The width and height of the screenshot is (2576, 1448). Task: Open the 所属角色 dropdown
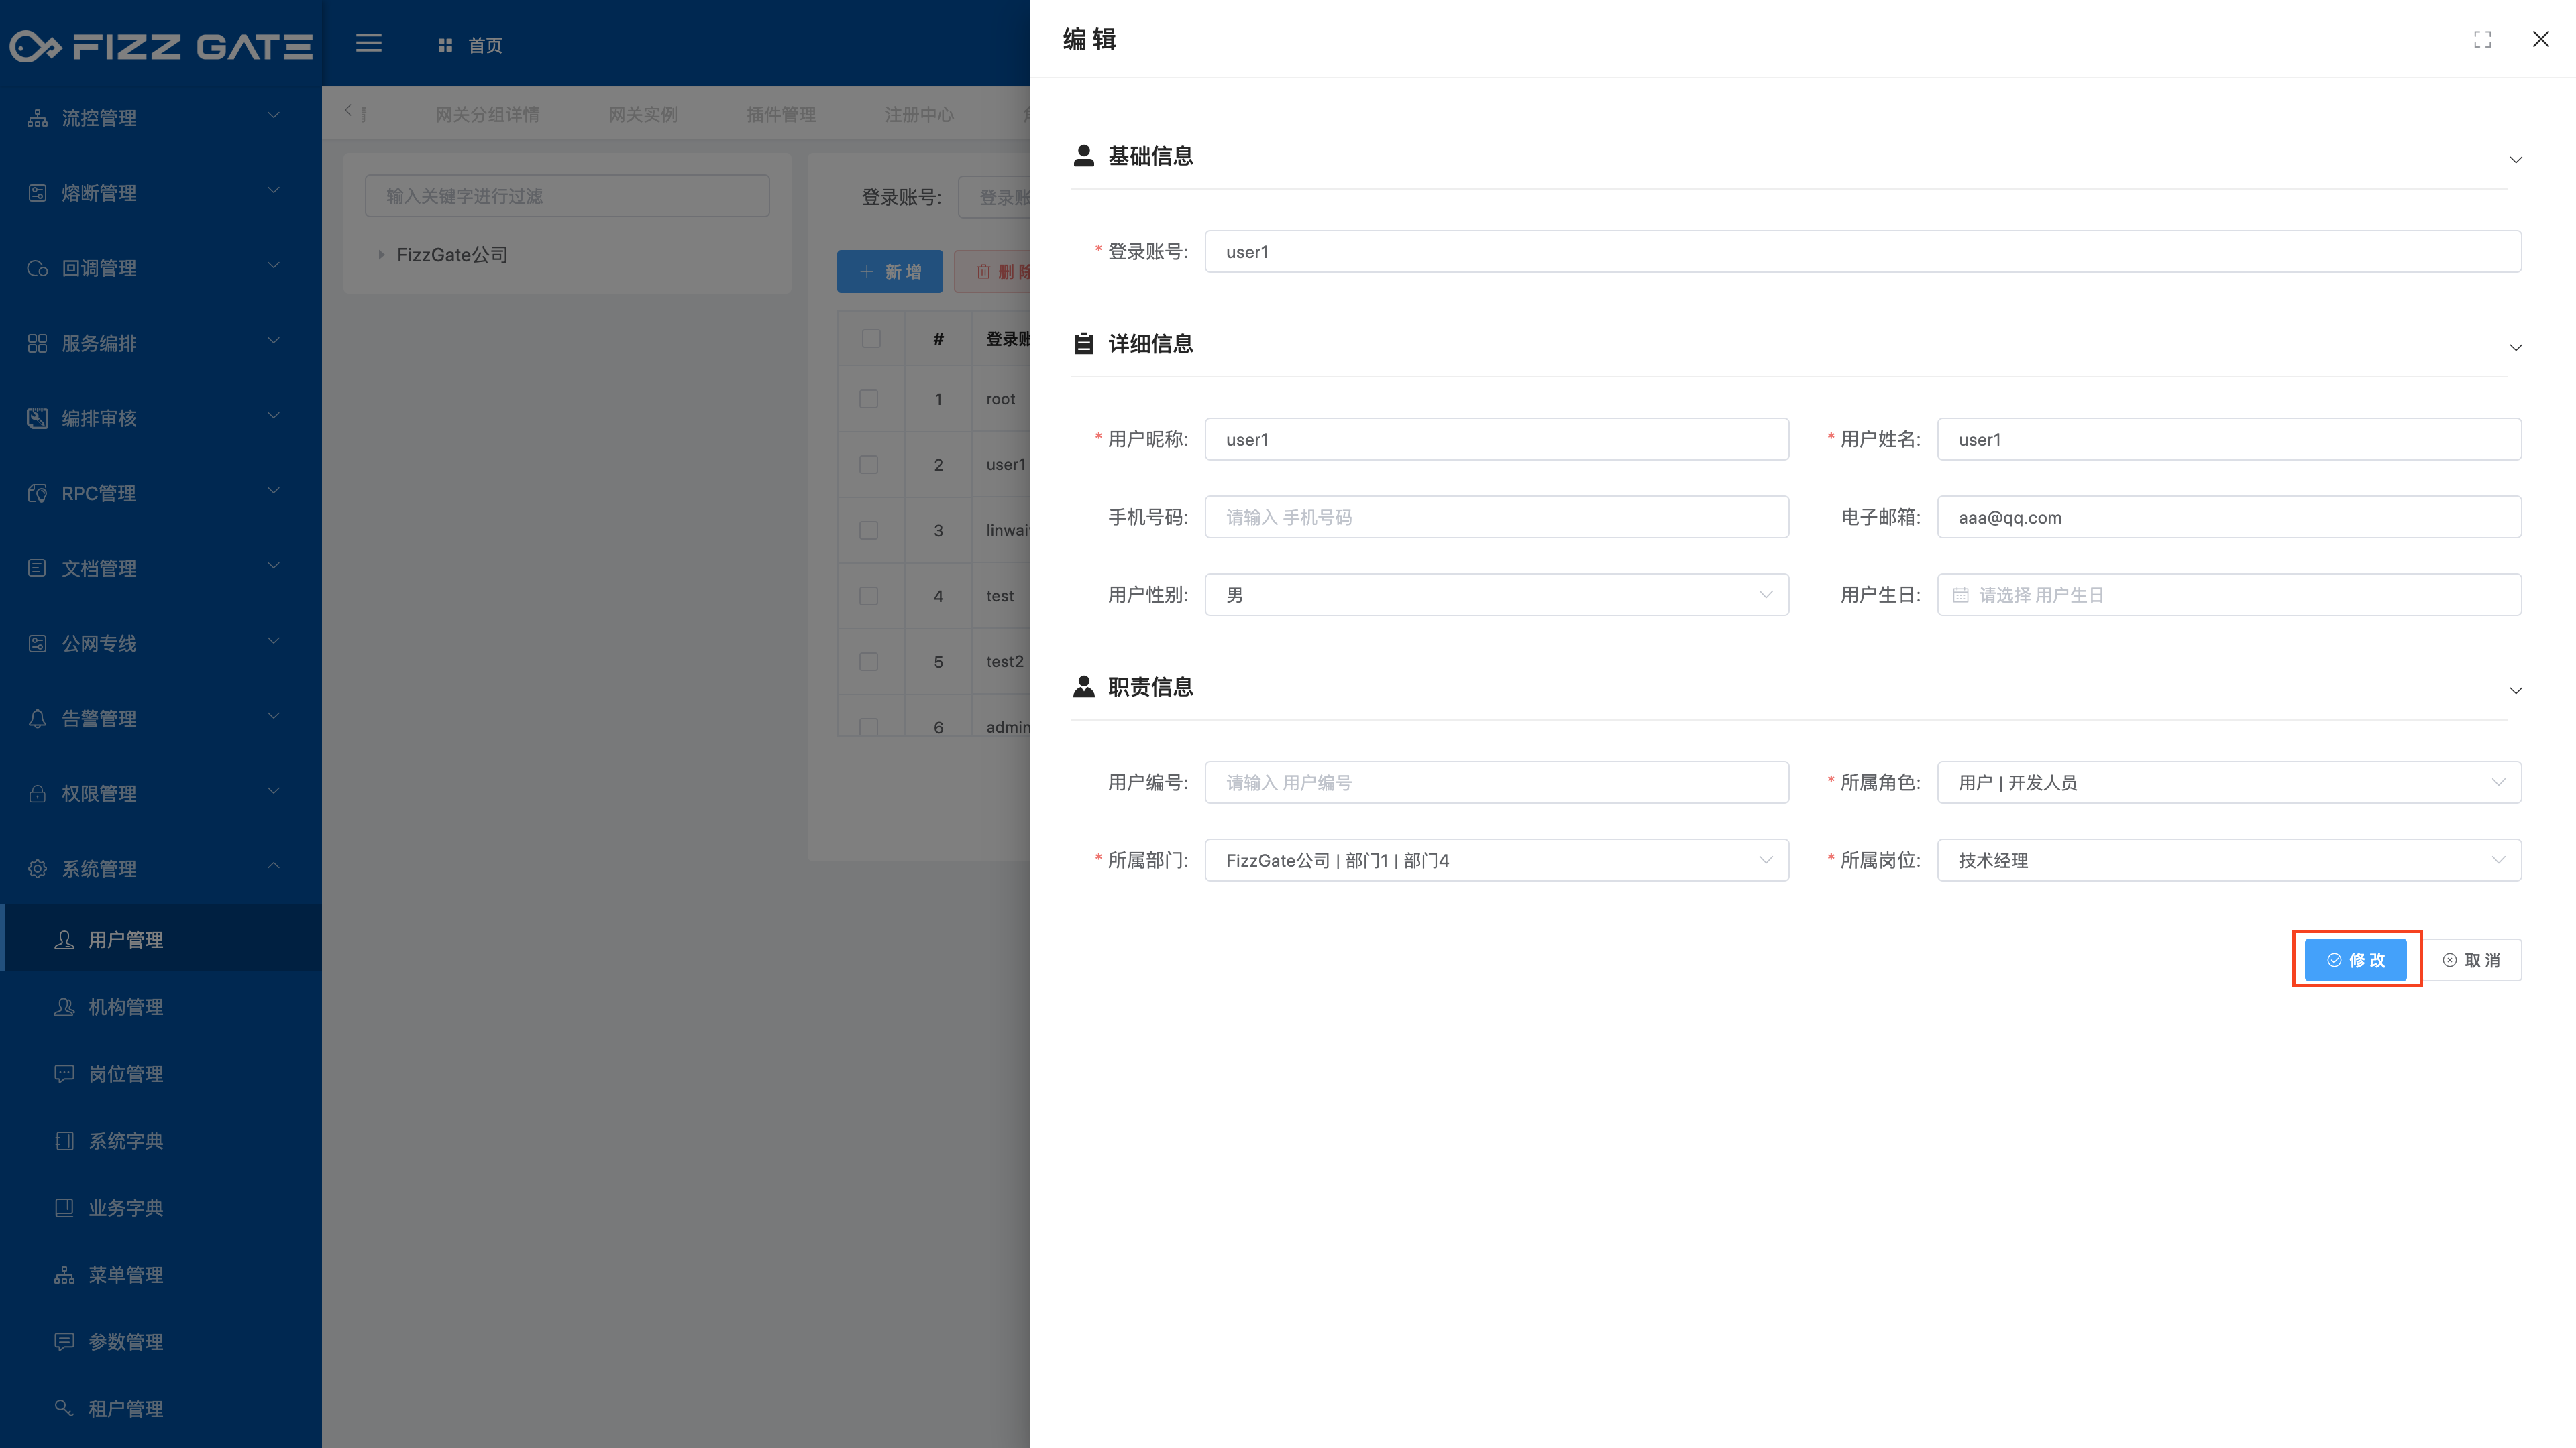click(2229, 782)
